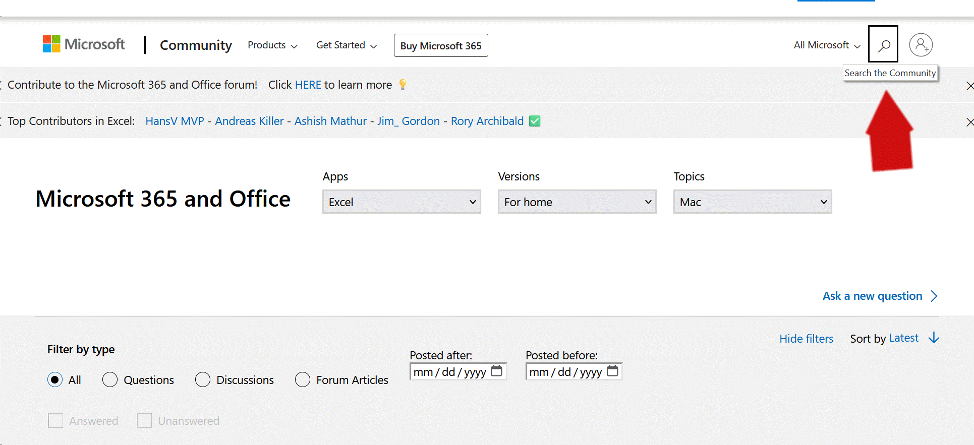Click the Filter by type label
Screen dimensions: 974x445
click(x=81, y=349)
